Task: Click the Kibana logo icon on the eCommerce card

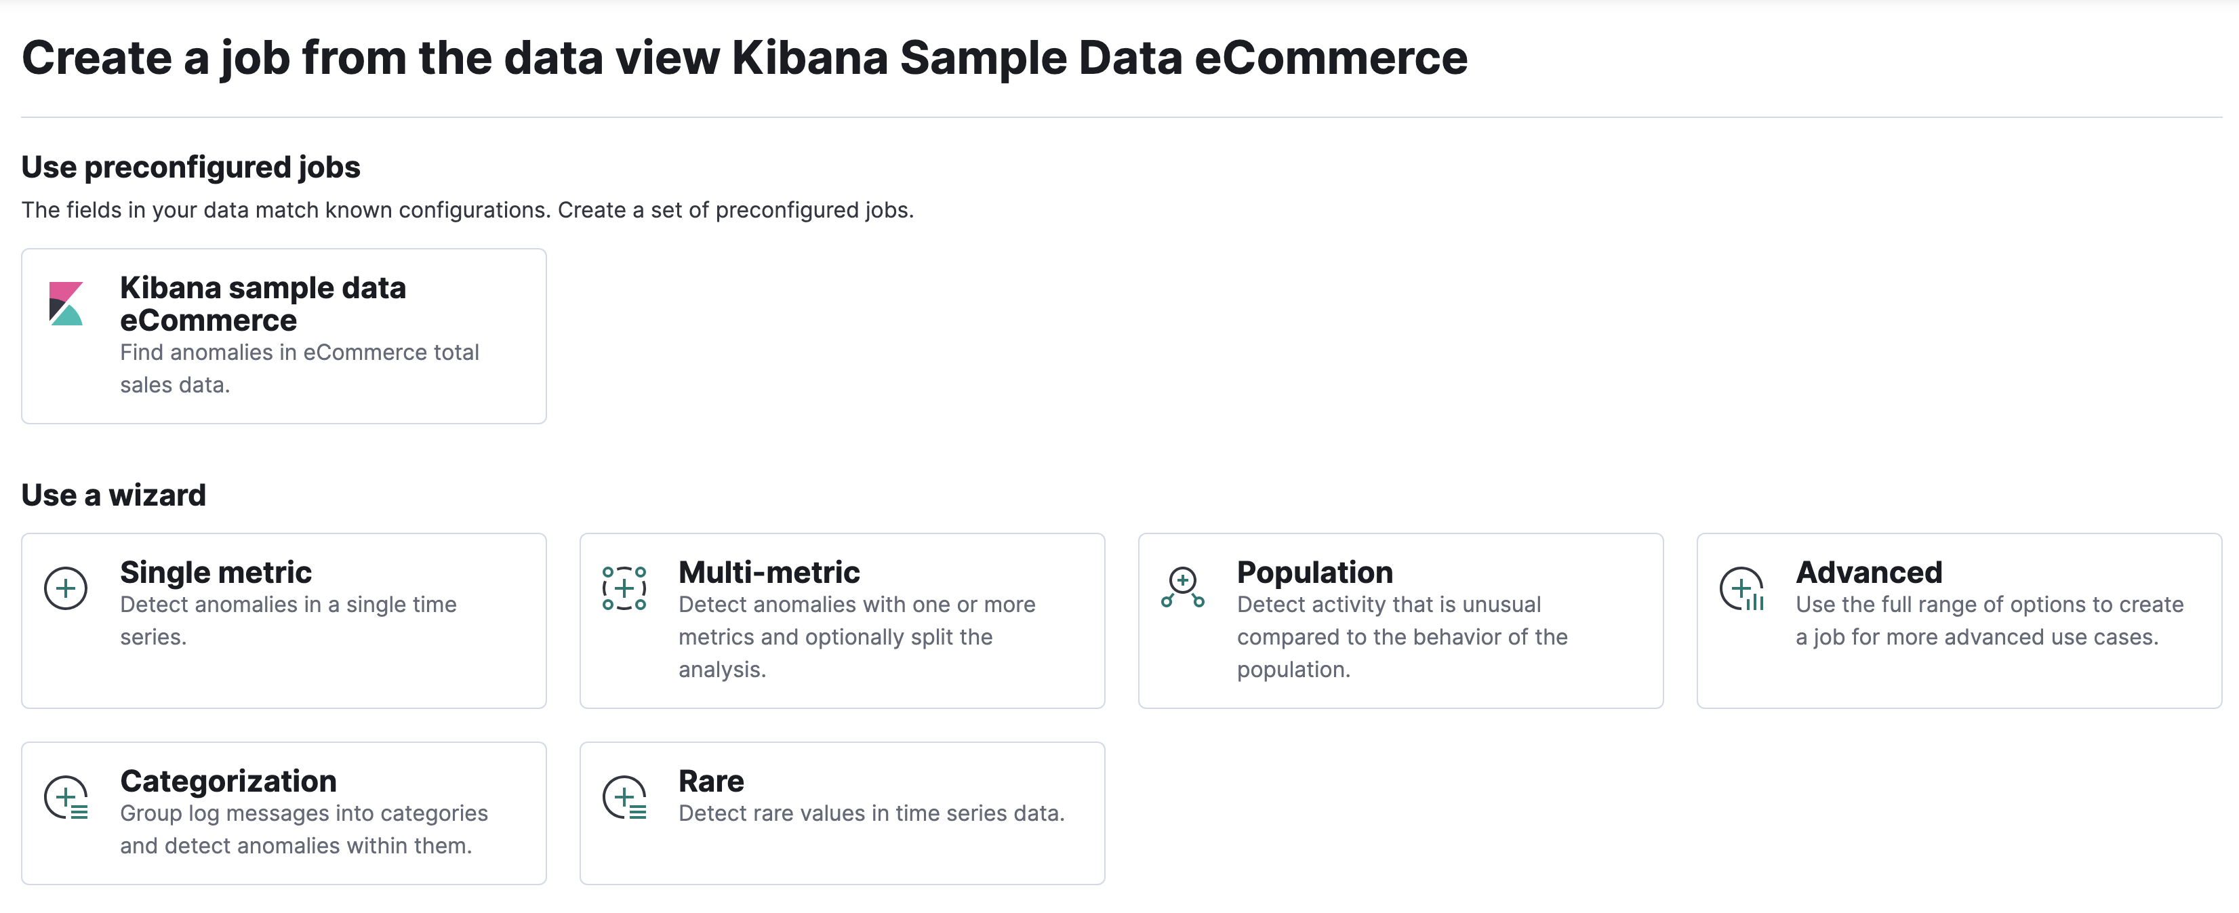Action: pyautogui.click(x=66, y=303)
